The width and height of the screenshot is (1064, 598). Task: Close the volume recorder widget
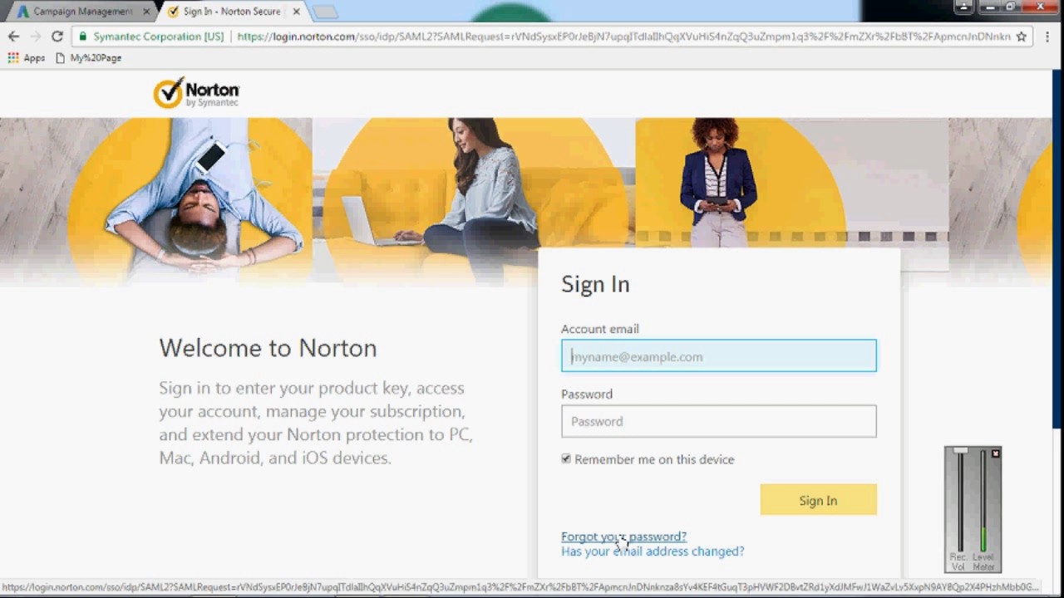click(995, 453)
